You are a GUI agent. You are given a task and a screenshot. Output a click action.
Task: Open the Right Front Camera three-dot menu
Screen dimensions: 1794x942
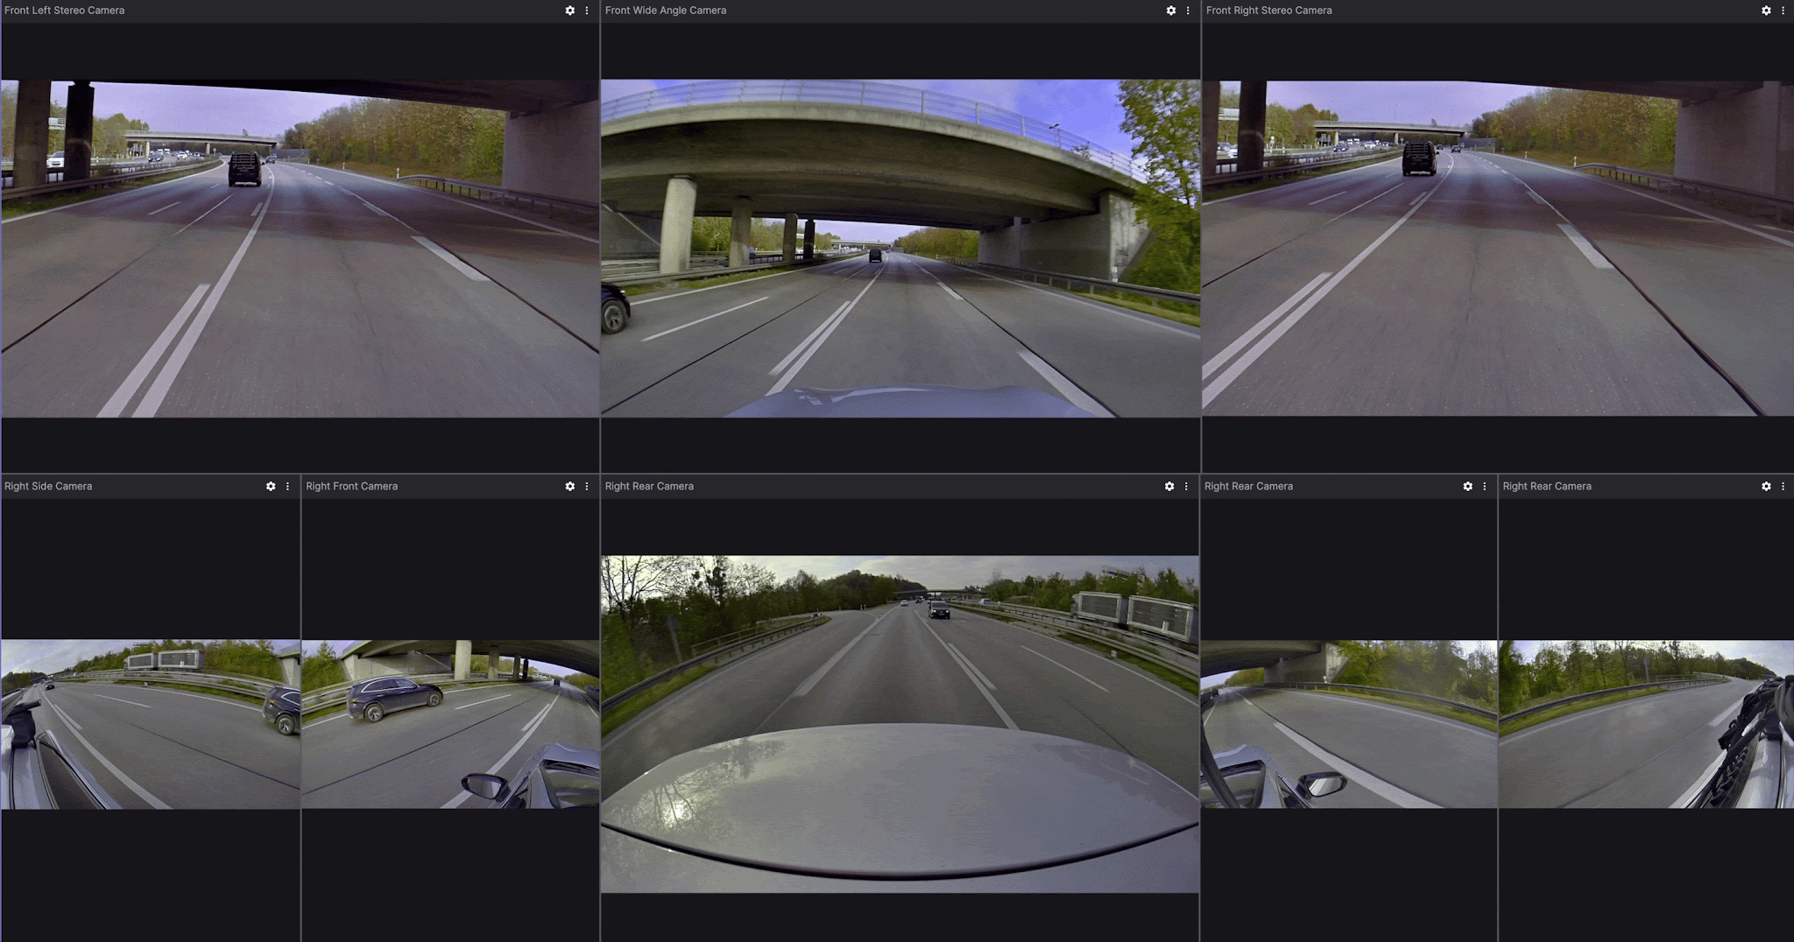coord(587,486)
